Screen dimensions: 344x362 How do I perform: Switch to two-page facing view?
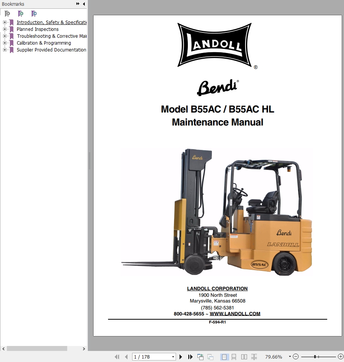244,357
